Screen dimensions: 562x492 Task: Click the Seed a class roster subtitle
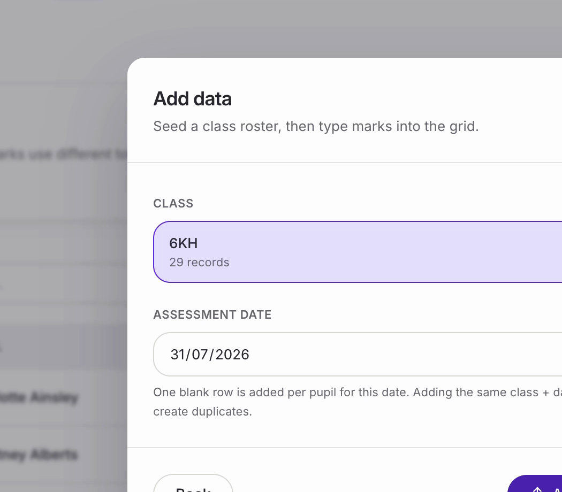pos(316,126)
